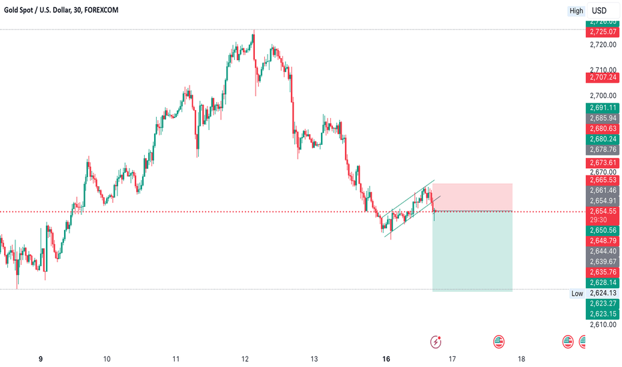Click the bold date 9 on the time axis

click(x=41, y=359)
